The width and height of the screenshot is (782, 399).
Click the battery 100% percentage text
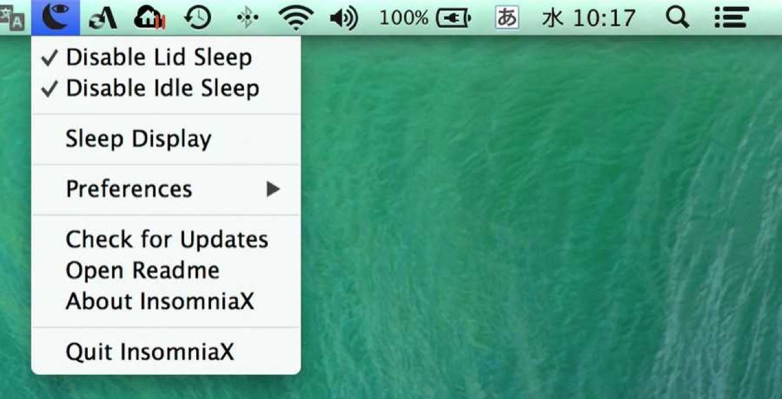(x=403, y=19)
